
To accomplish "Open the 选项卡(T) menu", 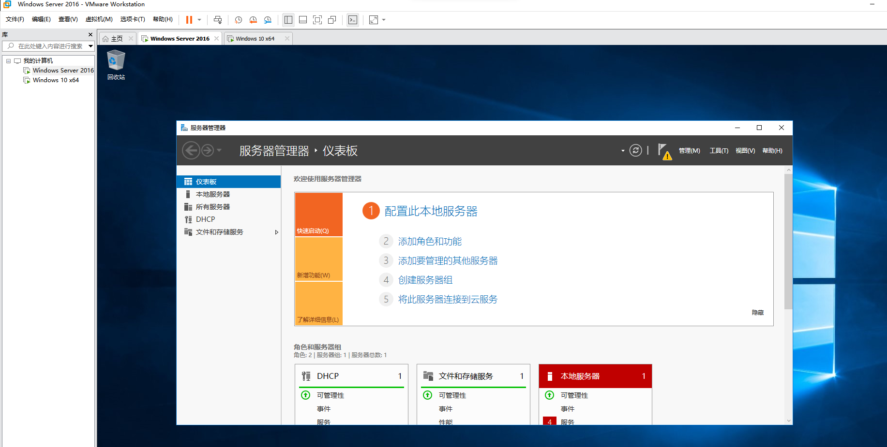I will [x=133, y=19].
